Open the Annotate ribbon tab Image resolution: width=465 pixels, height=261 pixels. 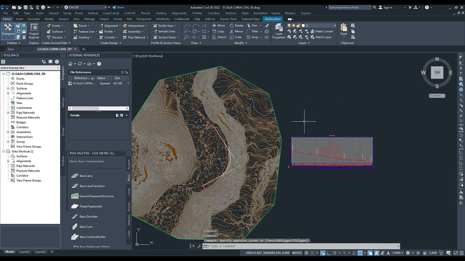coord(34,19)
